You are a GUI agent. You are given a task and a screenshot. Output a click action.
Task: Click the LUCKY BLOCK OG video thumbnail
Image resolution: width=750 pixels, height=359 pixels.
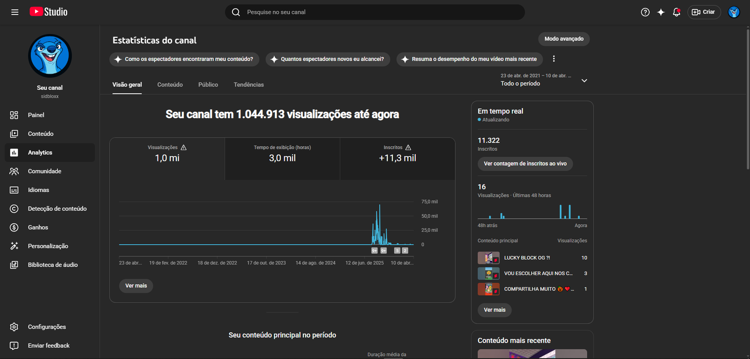pyautogui.click(x=488, y=258)
